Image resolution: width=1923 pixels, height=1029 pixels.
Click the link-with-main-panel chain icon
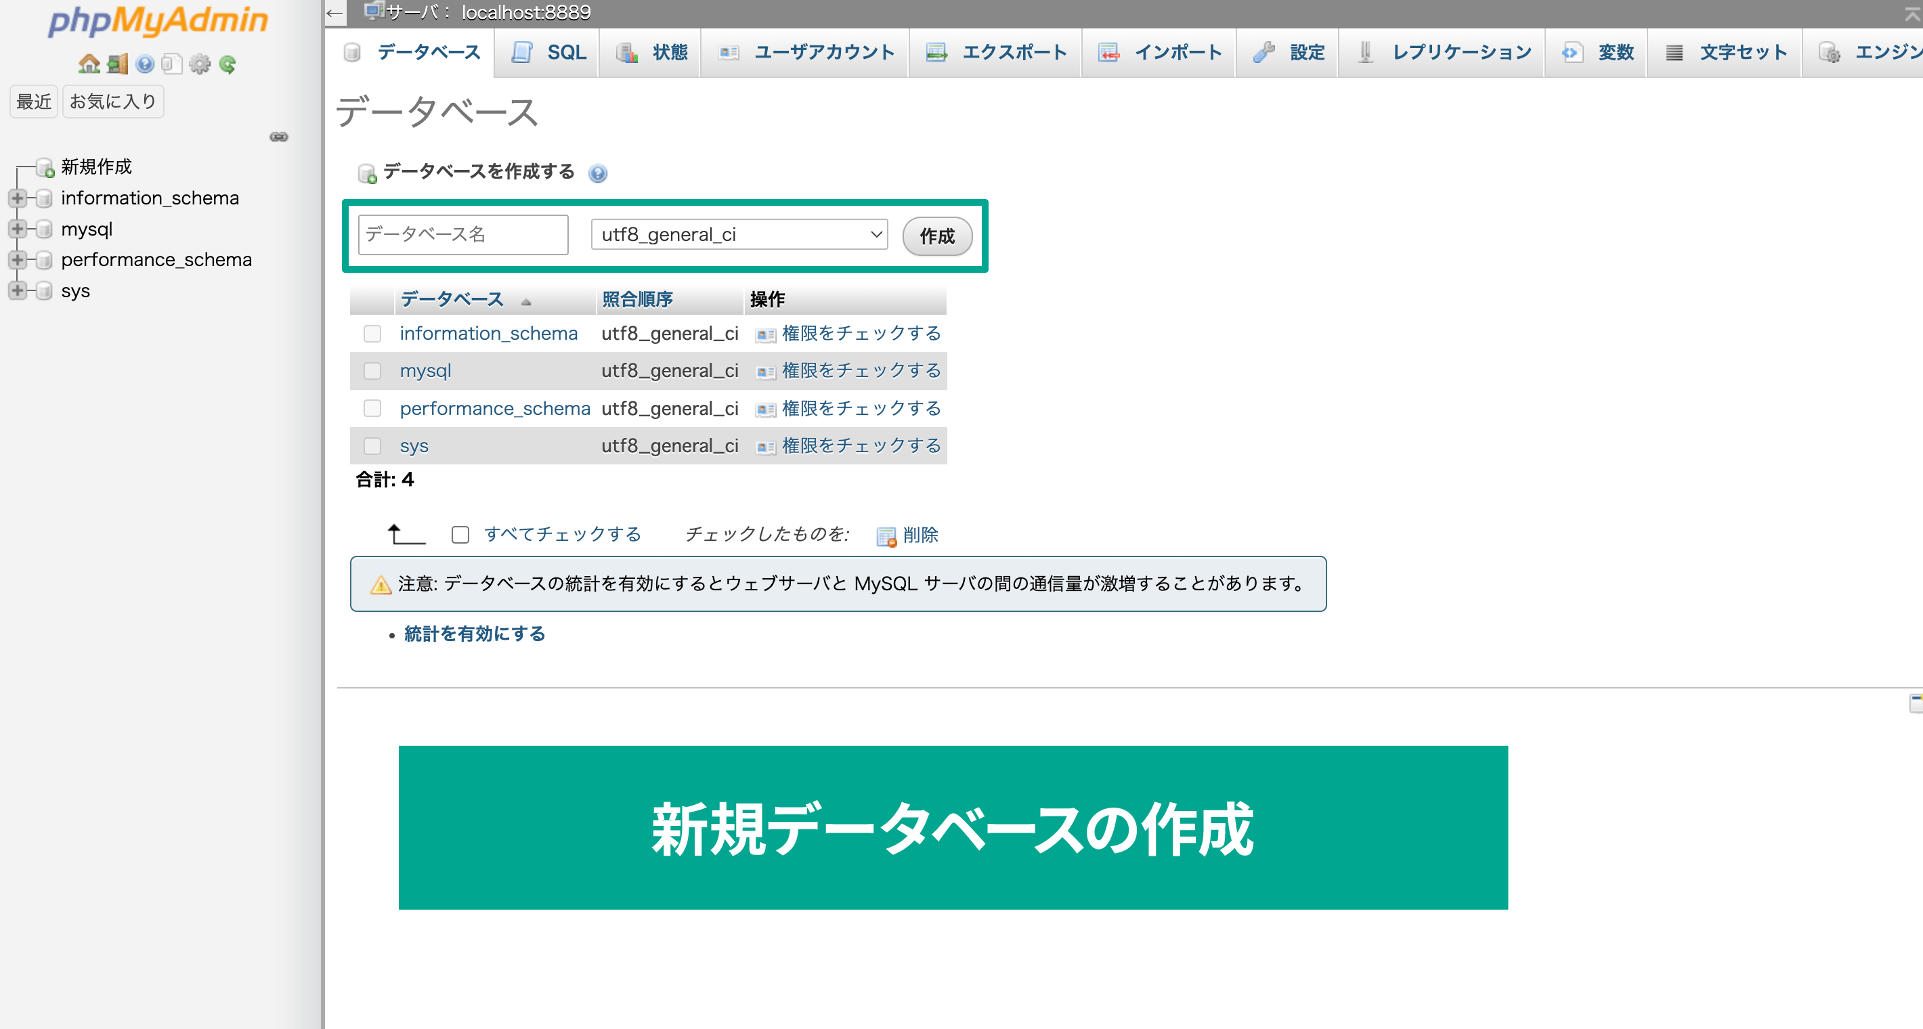(x=278, y=137)
